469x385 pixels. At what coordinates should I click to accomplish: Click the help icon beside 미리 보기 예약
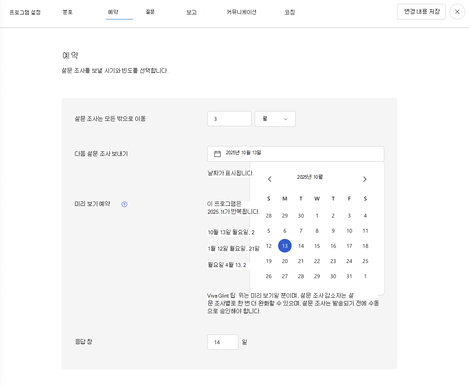(x=124, y=204)
